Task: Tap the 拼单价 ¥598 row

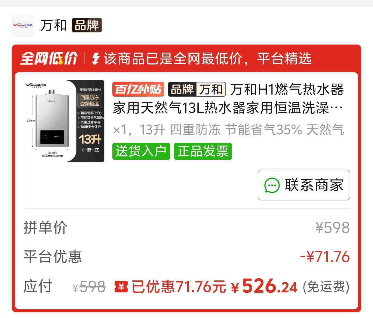Action: pos(187,228)
